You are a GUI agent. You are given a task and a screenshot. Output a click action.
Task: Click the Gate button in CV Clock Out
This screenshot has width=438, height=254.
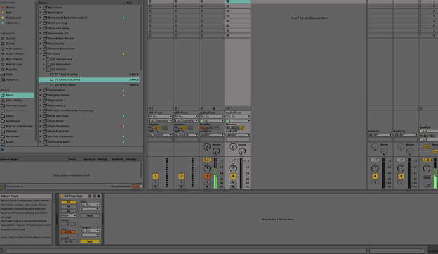click(x=90, y=241)
